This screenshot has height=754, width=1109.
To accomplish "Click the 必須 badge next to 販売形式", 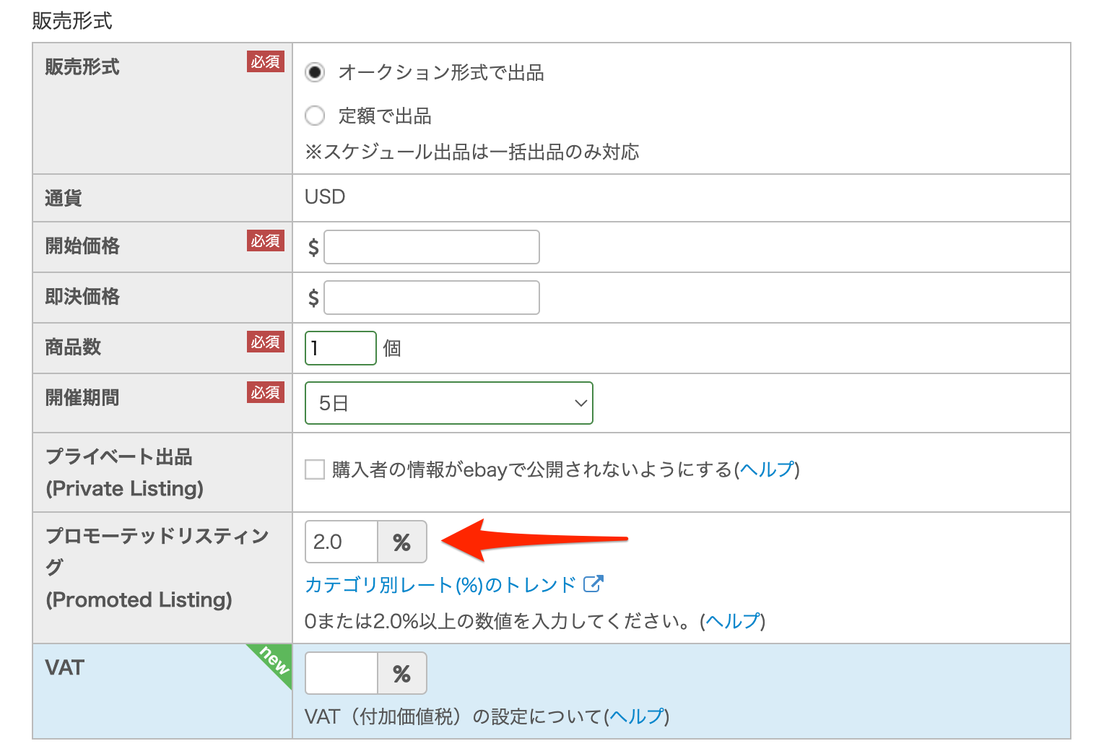I will pyautogui.click(x=266, y=62).
